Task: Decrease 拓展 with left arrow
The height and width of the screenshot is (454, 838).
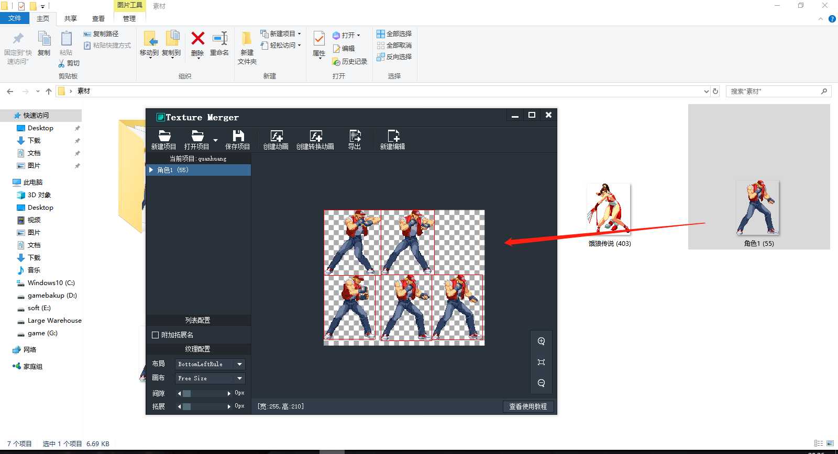Action: pos(179,406)
